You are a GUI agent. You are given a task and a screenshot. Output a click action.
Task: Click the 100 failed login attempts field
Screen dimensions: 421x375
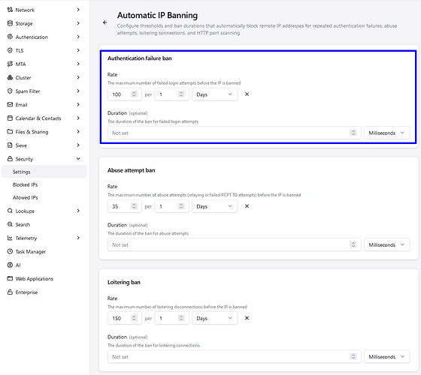[125, 94]
